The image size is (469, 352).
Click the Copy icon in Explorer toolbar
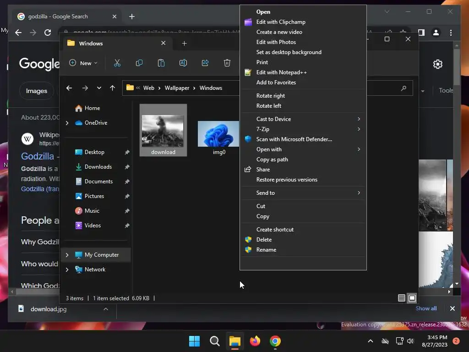139,63
